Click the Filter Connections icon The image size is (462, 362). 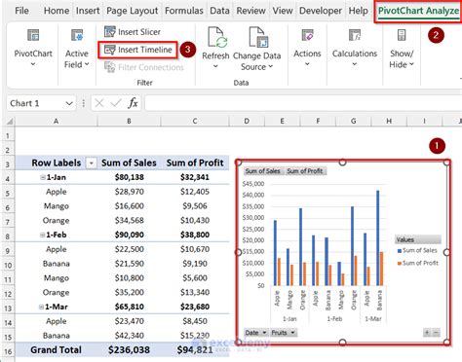(110, 67)
